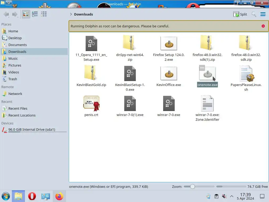The image size is (269, 202).
Task: Open Network under Remote
Action: [34, 94]
